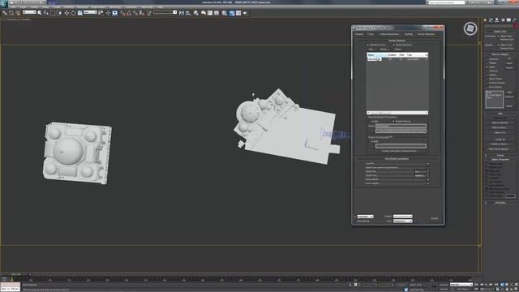Adjust the zdepth max spinner
519x292 pixels.
point(427,175)
